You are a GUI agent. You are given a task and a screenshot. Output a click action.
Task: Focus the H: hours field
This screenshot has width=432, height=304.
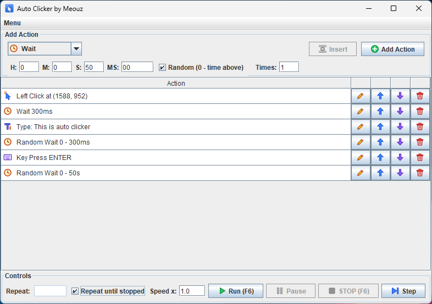click(29, 67)
